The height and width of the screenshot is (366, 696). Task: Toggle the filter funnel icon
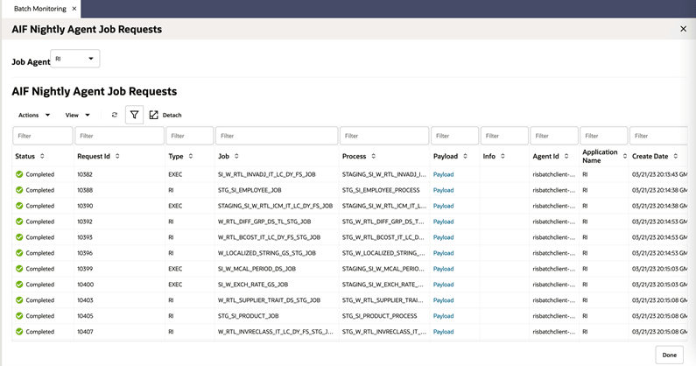click(x=135, y=115)
